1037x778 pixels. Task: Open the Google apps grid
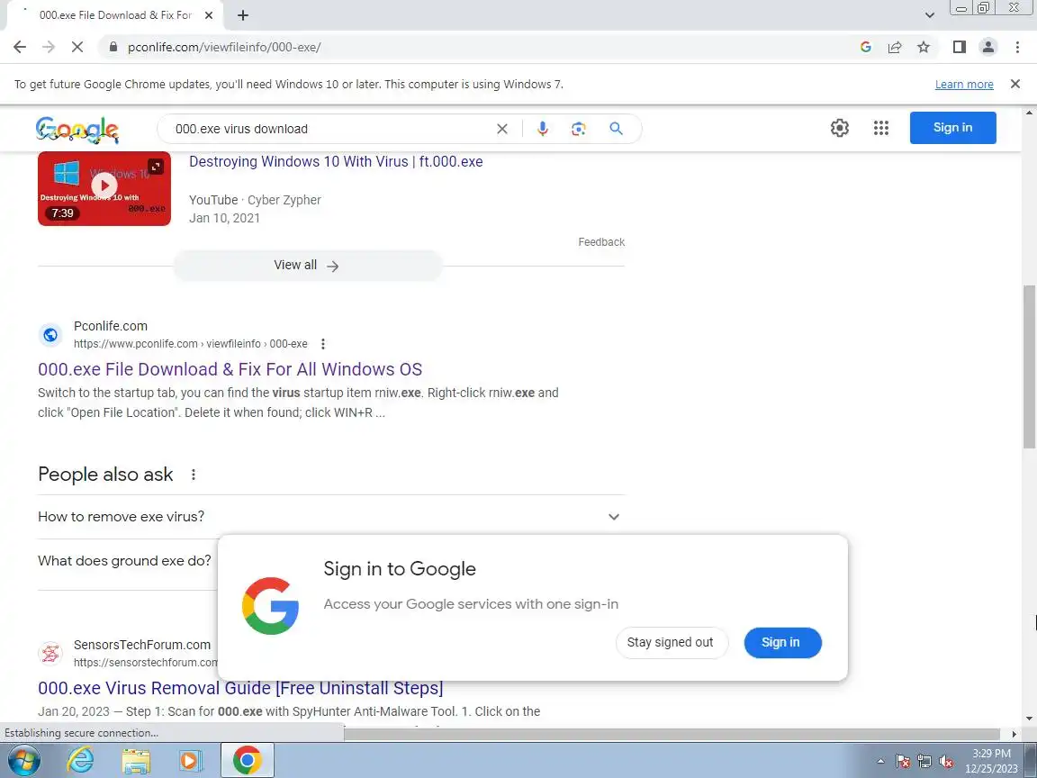pyautogui.click(x=881, y=128)
